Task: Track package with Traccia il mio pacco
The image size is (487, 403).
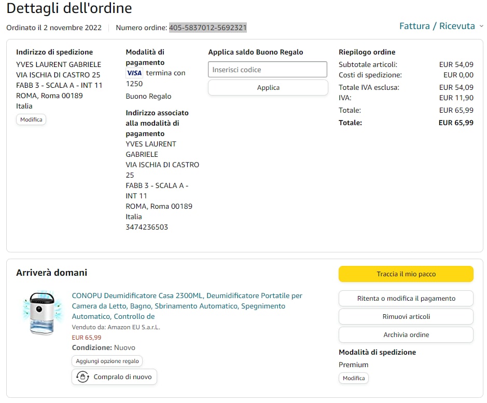Action: point(406,274)
